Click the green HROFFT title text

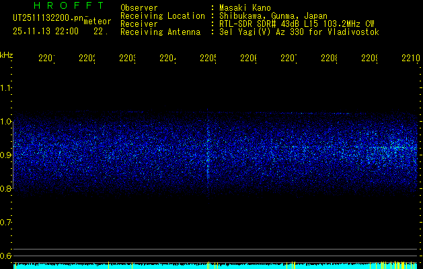69,5
